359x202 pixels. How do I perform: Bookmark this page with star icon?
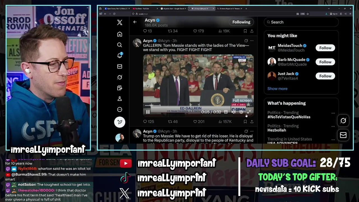(x=308, y=14)
